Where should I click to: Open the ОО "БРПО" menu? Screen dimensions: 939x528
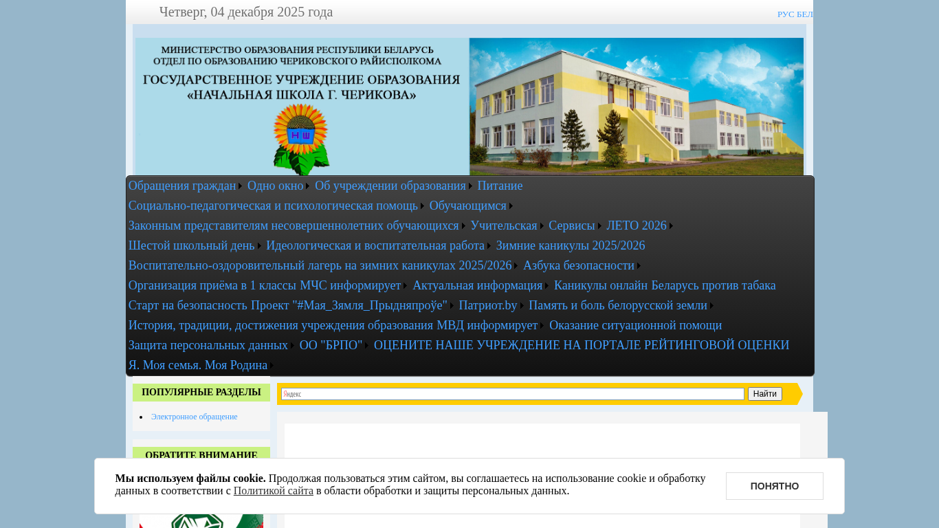pyautogui.click(x=331, y=345)
